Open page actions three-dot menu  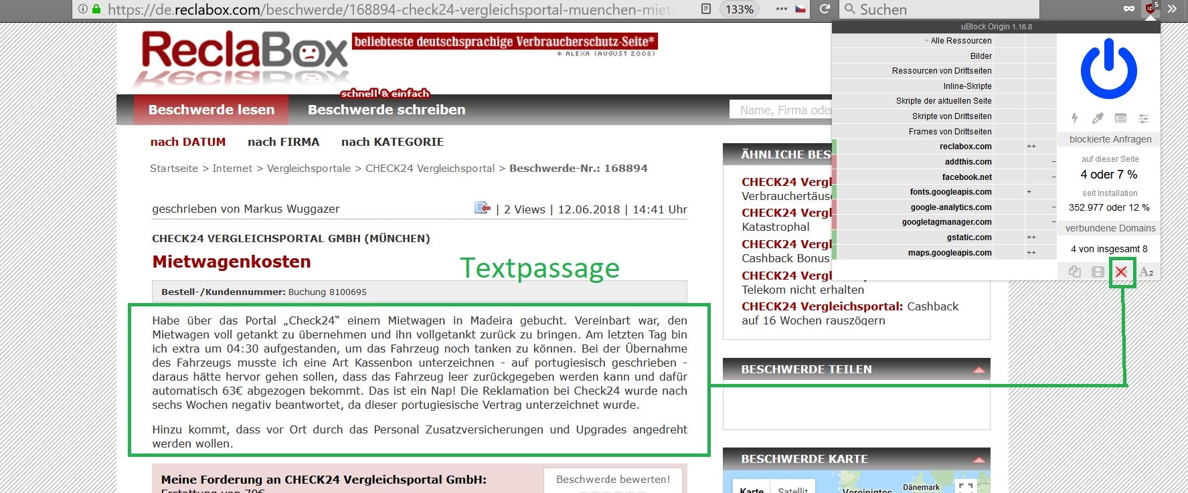coord(782,9)
